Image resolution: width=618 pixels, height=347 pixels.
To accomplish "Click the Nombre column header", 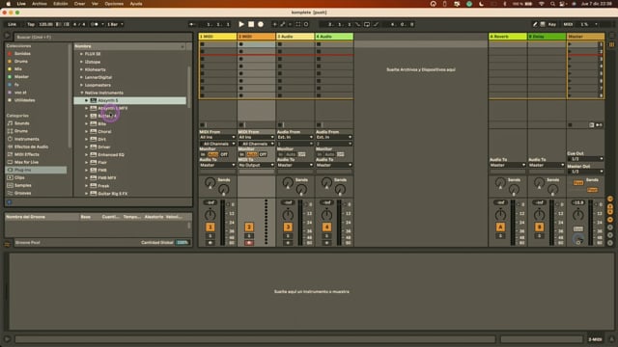I will (129, 46).
